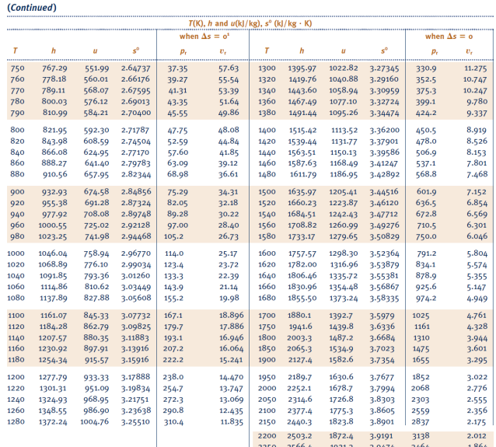Viewport: 496px width, 447px height.
Task: Select the h value 800.03
Action: (54, 102)
